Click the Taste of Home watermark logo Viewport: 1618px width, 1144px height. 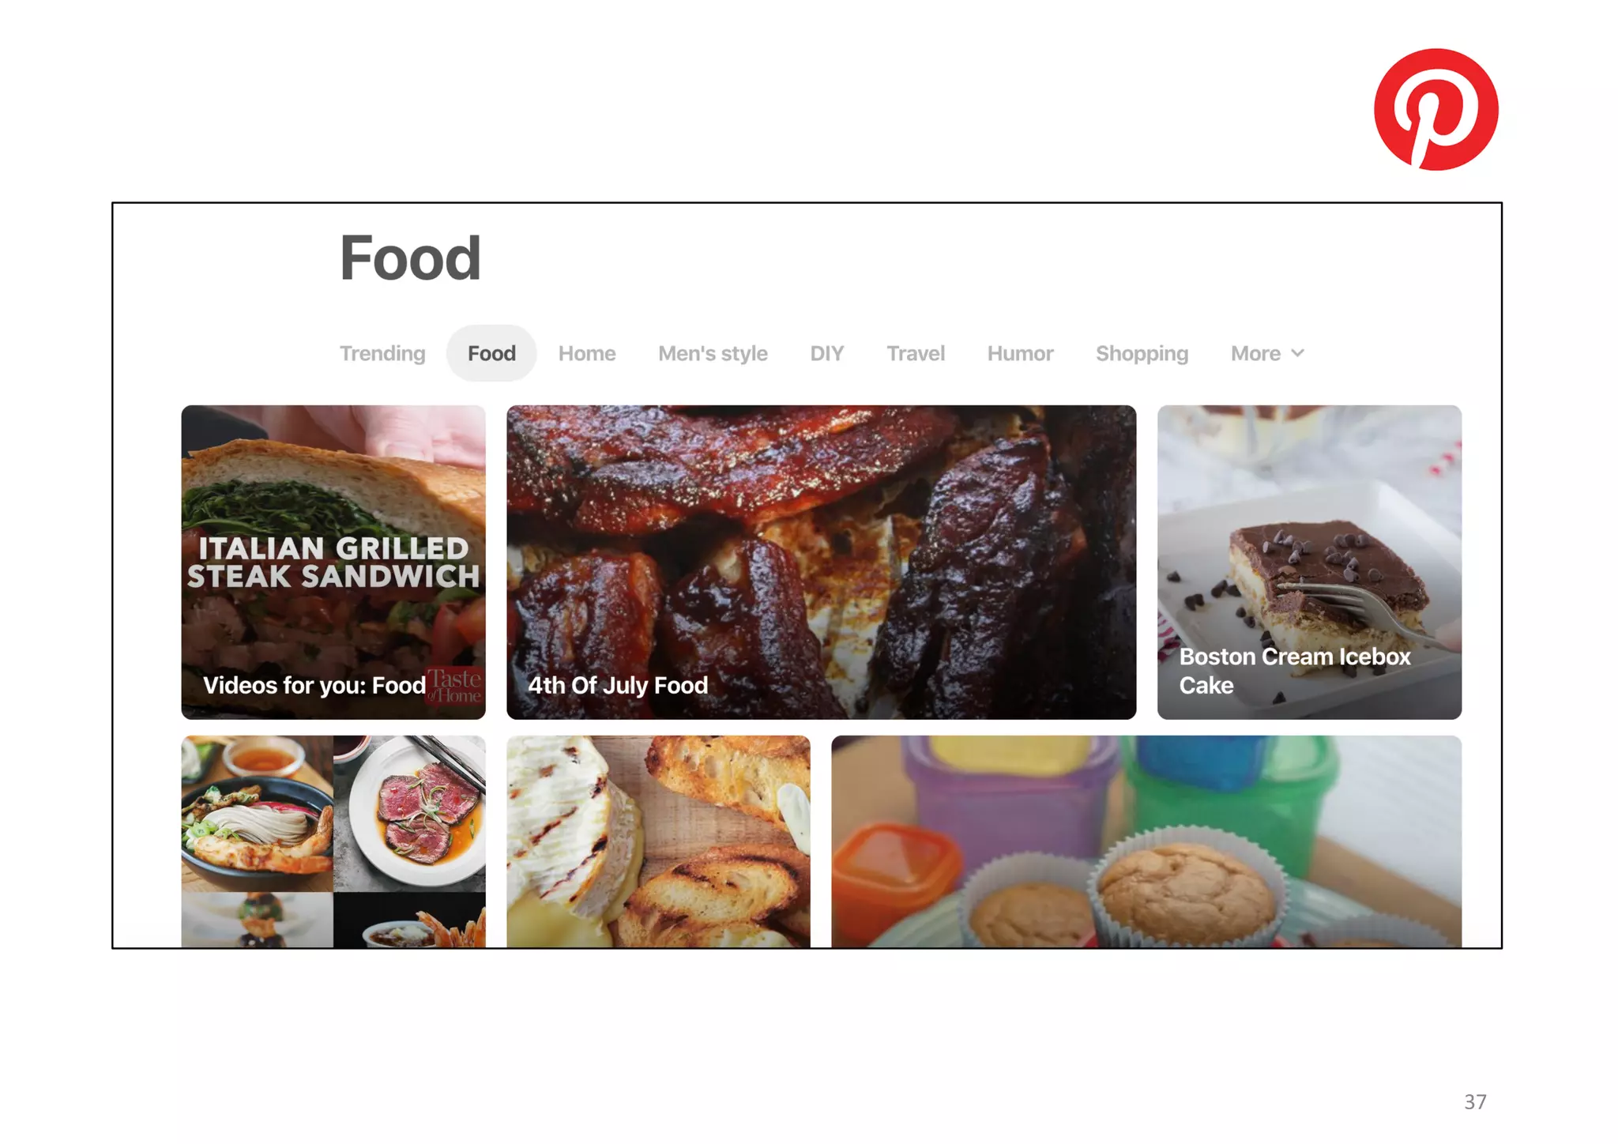(454, 686)
